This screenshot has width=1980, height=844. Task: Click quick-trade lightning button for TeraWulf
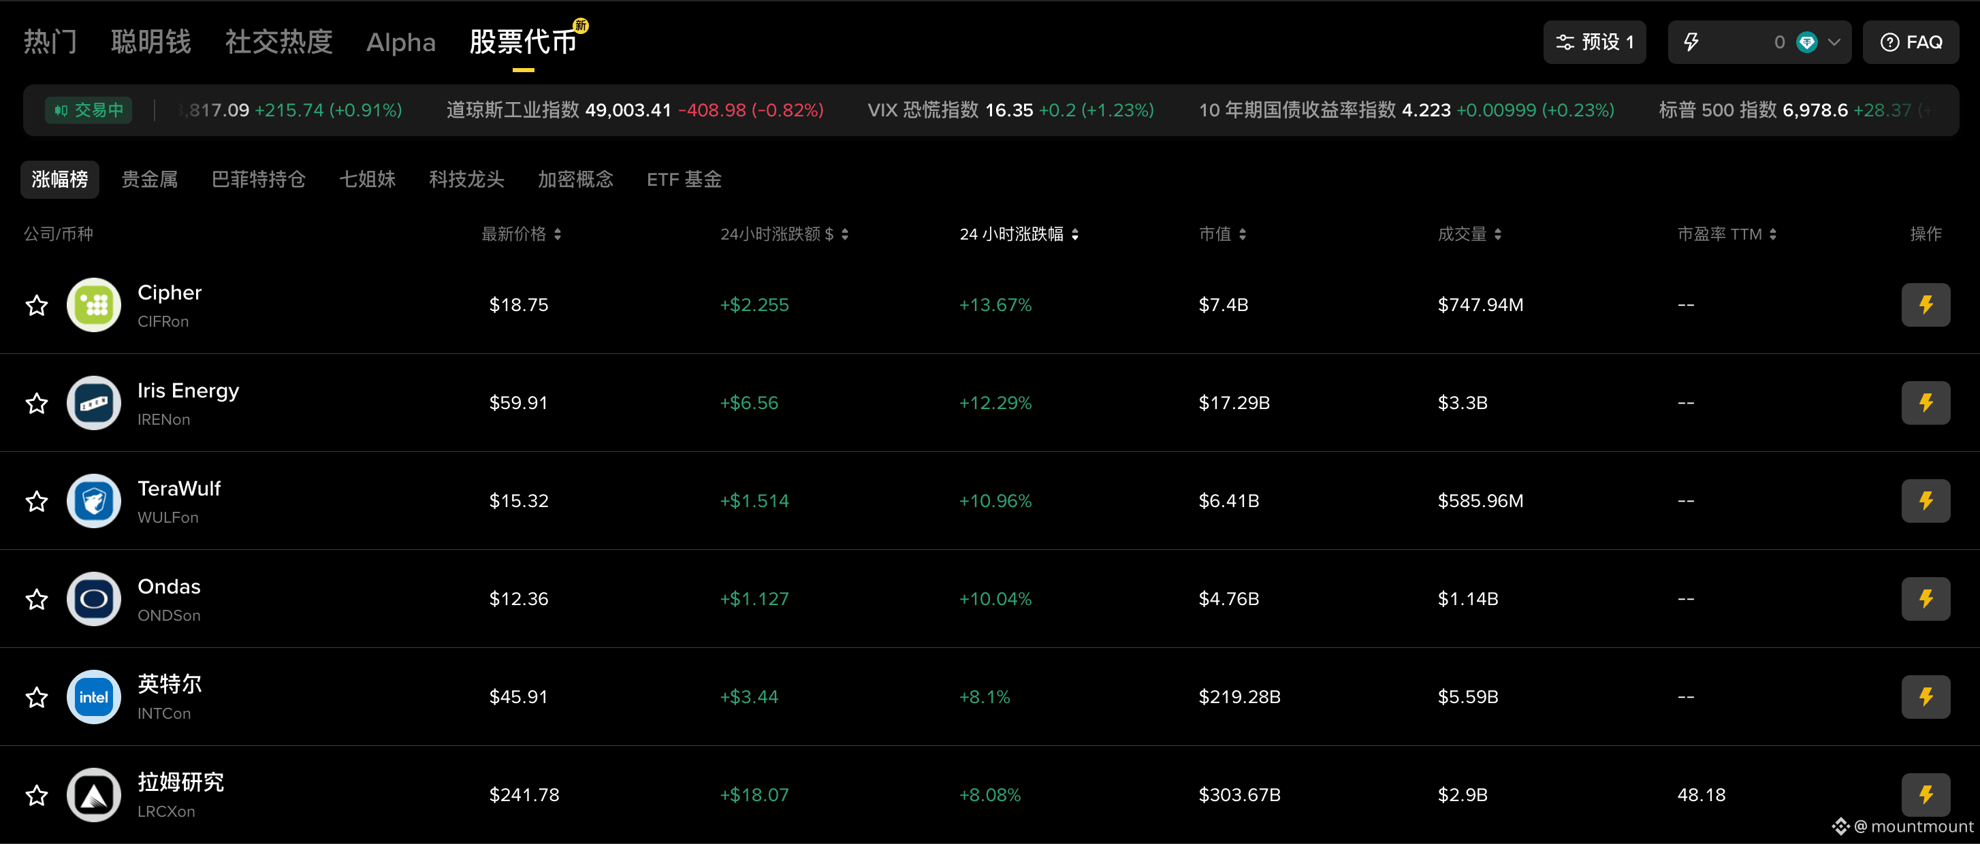[1925, 500]
